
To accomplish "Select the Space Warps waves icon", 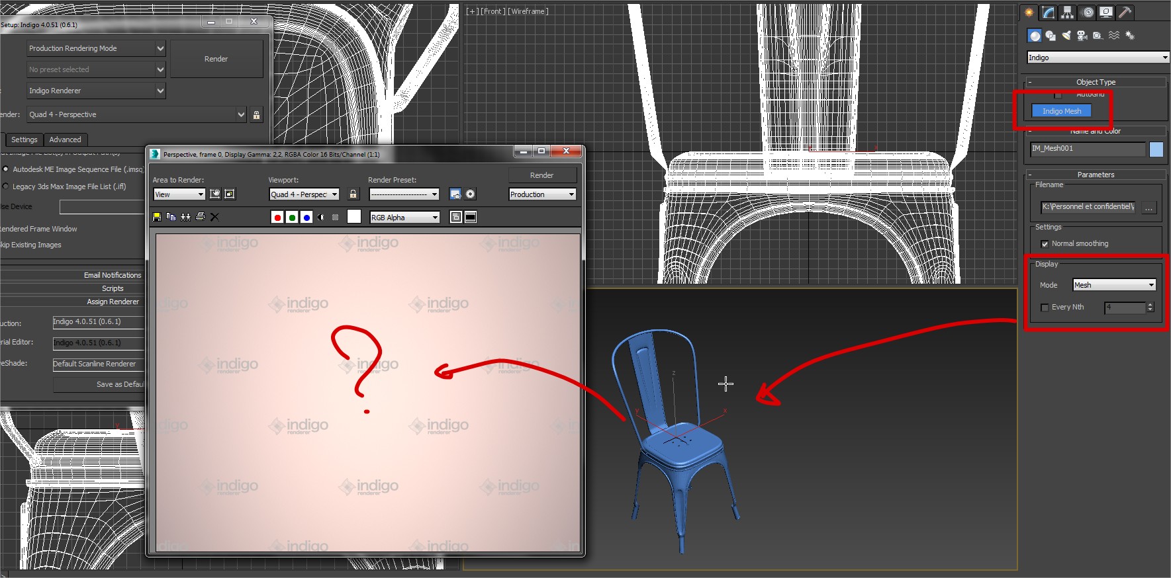I will [x=1114, y=36].
